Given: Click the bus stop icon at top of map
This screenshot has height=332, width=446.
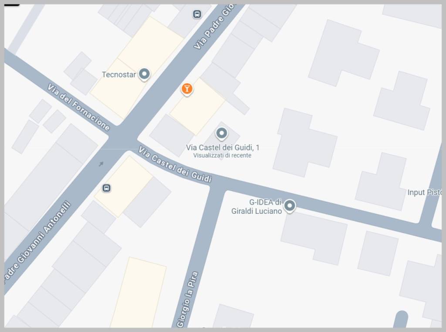Looking at the screenshot, I should click(197, 14).
